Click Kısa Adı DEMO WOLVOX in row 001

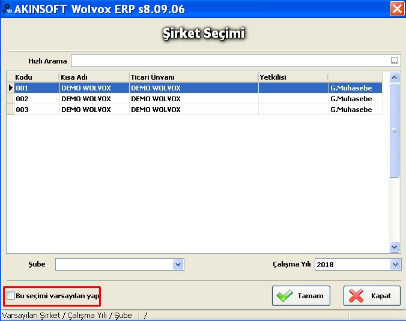click(94, 88)
